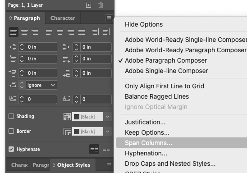The width and height of the screenshot is (247, 173).
Task: Click the justify all lines icon
Action: tap(82, 32)
